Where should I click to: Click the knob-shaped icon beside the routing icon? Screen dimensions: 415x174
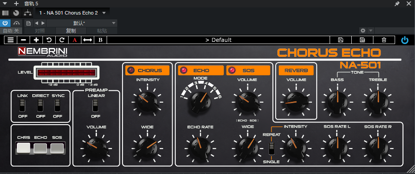tap(16, 13)
